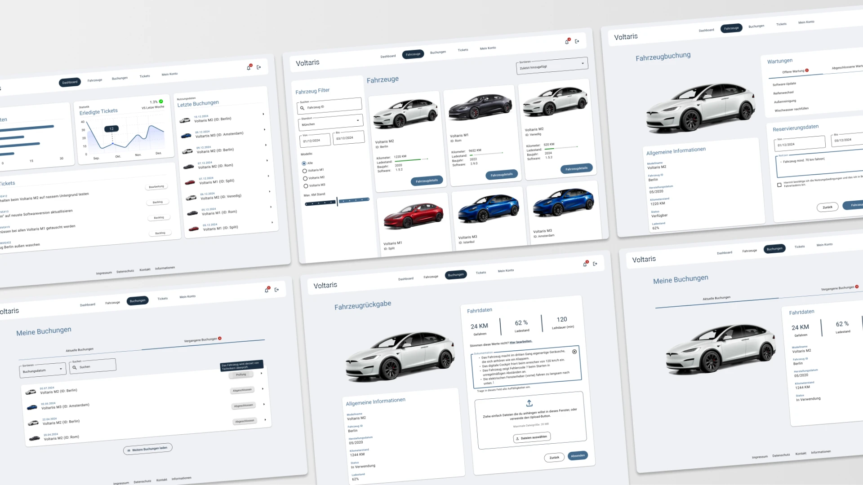Open the Tickets navigation item

coord(463,50)
